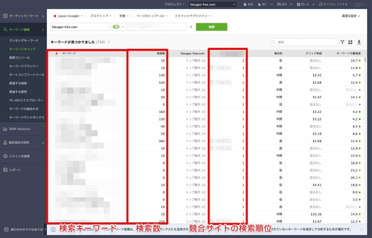372x238 pixels.
Task: Select ランキングキーワード in the sidebar
Action: pyautogui.click(x=24, y=41)
